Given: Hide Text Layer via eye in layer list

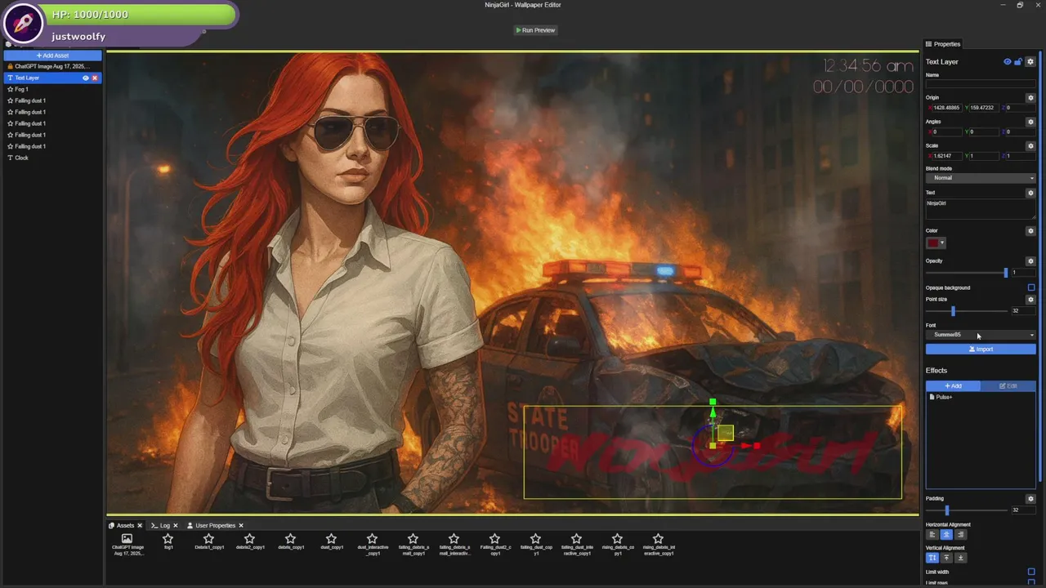Looking at the screenshot, I should (85, 78).
